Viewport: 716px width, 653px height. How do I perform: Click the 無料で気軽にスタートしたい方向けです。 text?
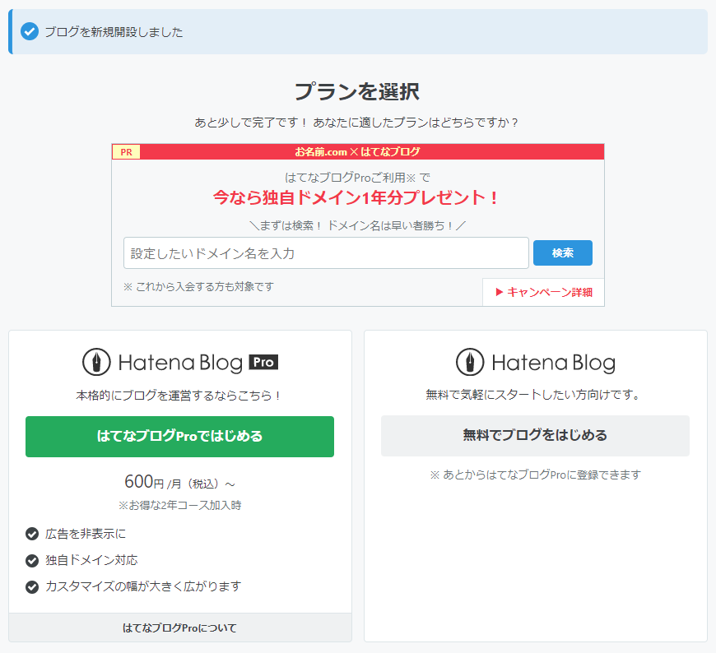coord(535,394)
